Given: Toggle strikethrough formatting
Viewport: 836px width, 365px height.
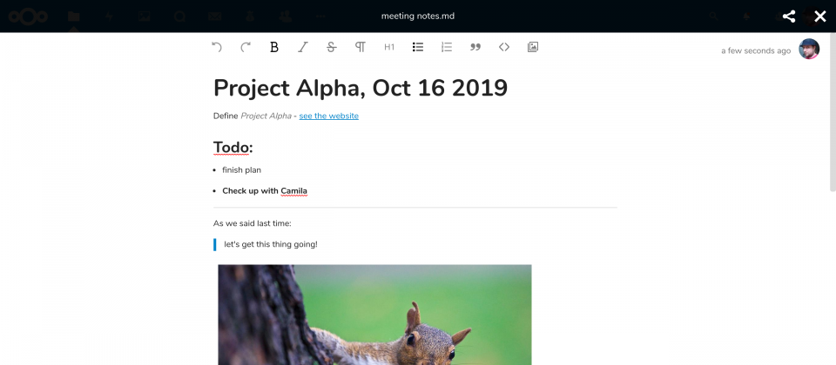Looking at the screenshot, I should click(x=332, y=47).
